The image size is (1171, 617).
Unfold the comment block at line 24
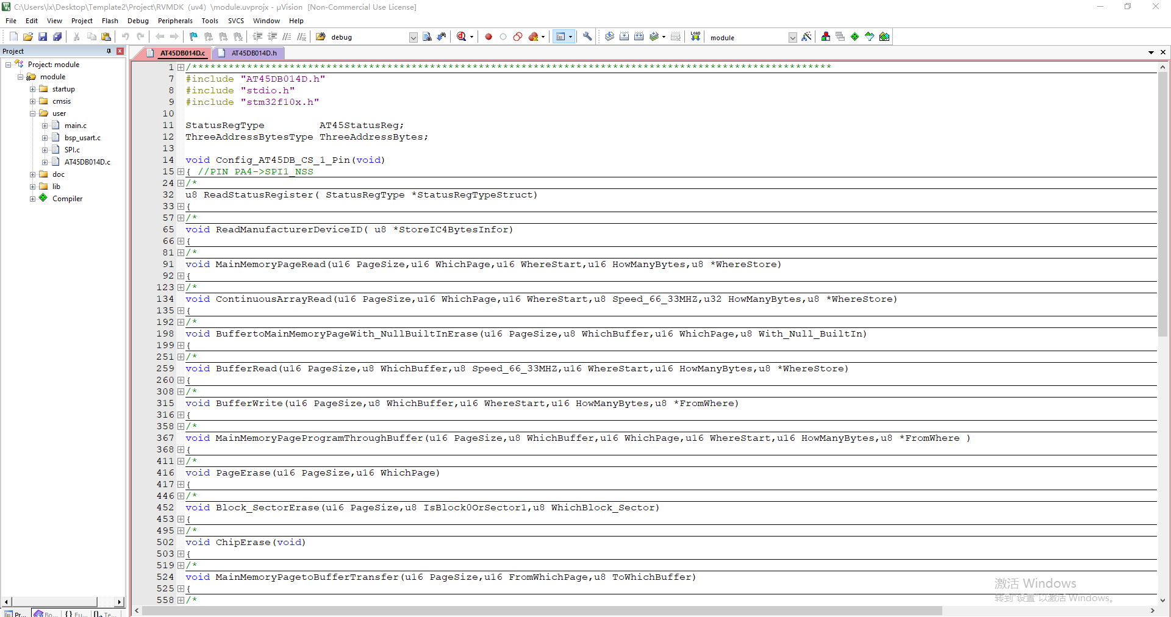(181, 184)
